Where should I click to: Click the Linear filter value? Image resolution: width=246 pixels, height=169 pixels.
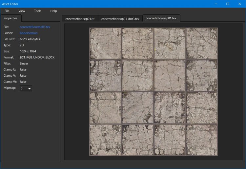tap(24, 64)
